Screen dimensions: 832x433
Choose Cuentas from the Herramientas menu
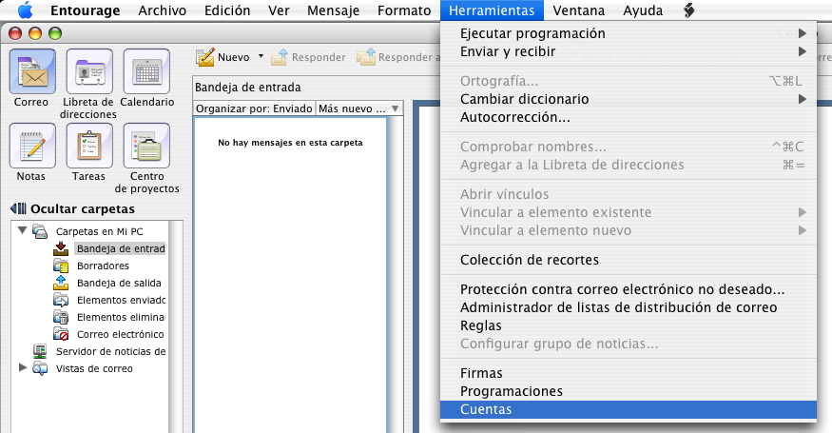486,409
